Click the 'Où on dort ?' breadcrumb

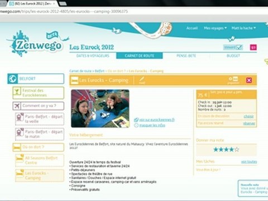click(117, 71)
